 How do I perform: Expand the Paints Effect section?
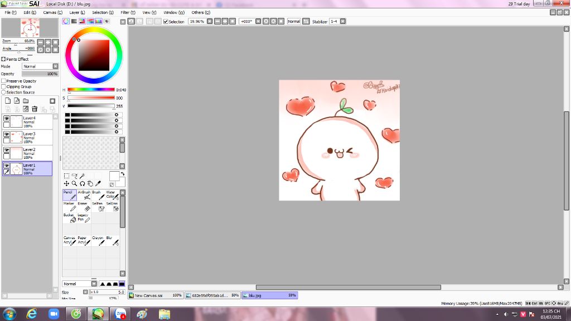point(3,59)
